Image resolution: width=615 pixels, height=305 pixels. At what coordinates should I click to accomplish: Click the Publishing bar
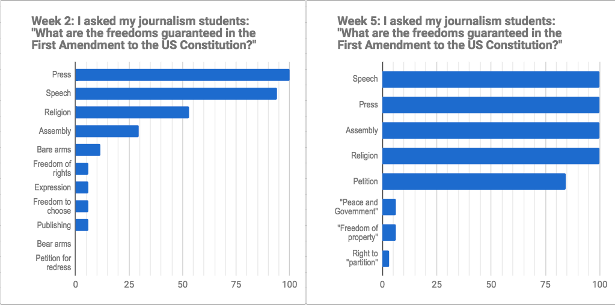(x=82, y=225)
